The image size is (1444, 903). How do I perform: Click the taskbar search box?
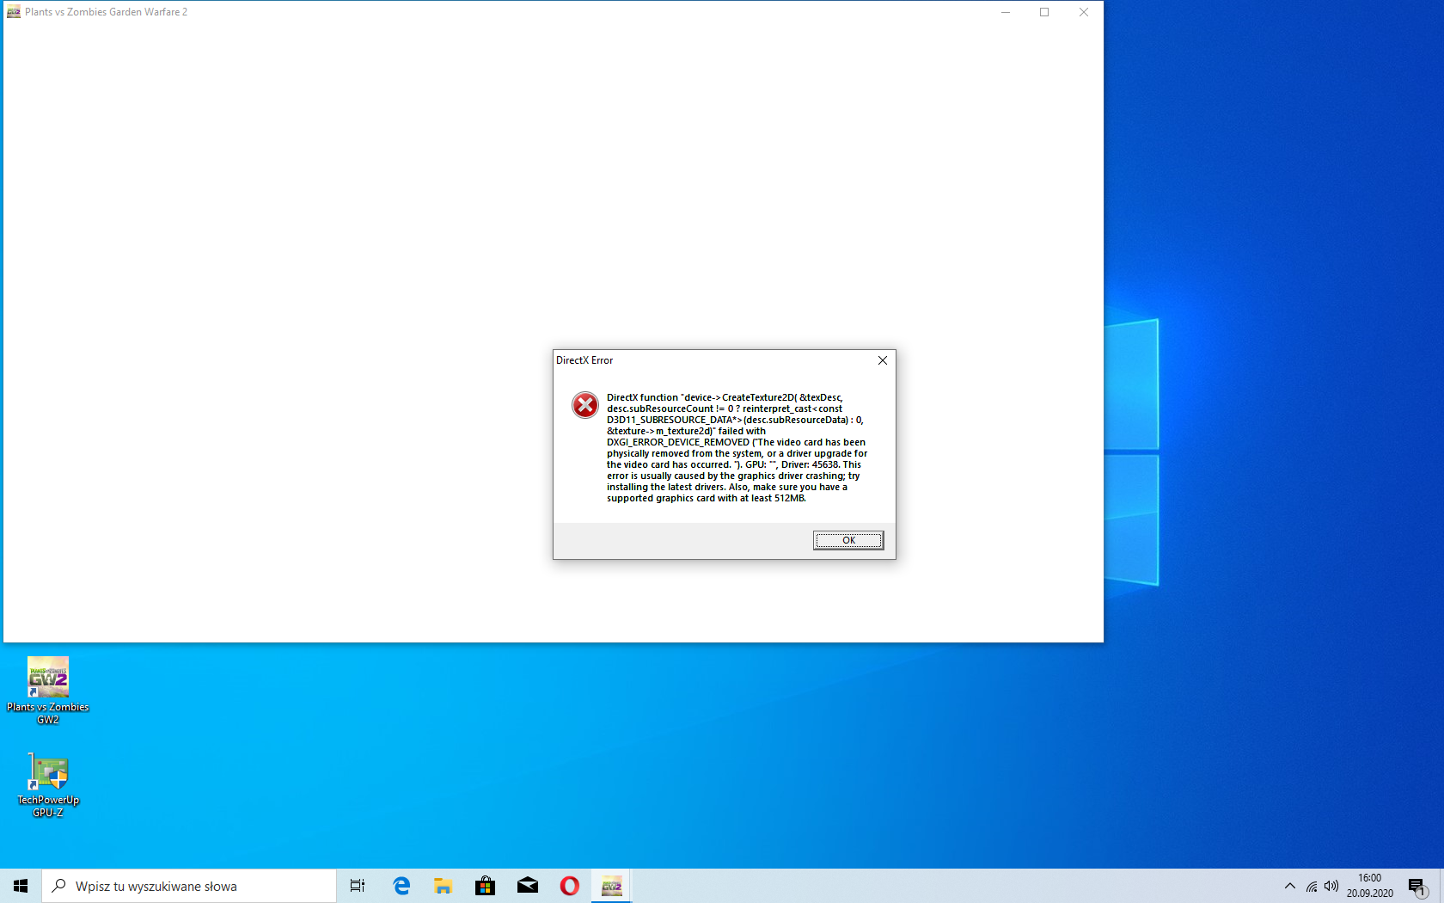(x=189, y=886)
